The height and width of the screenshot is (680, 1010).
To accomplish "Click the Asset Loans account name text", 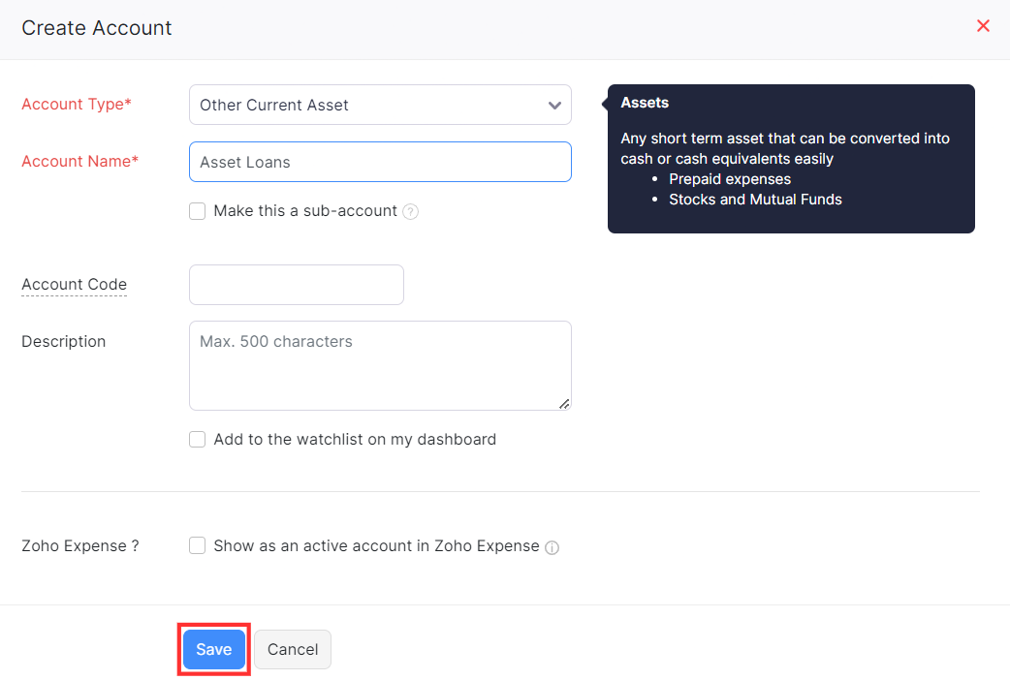I will pyautogui.click(x=243, y=162).
